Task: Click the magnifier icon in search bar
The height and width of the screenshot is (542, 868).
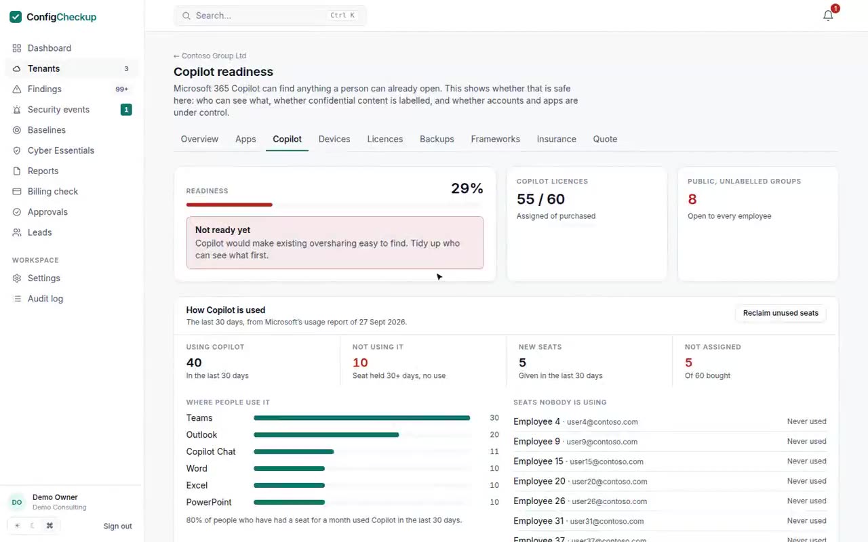Action: (x=186, y=16)
